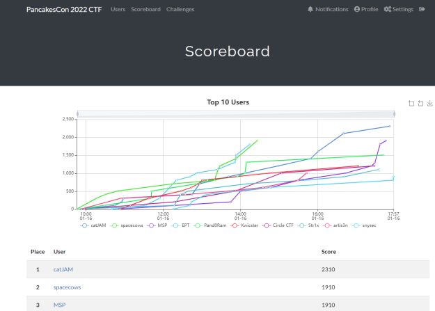Open MSP user link in table
The height and width of the screenshot is (311, 435).
coord(59,305)
